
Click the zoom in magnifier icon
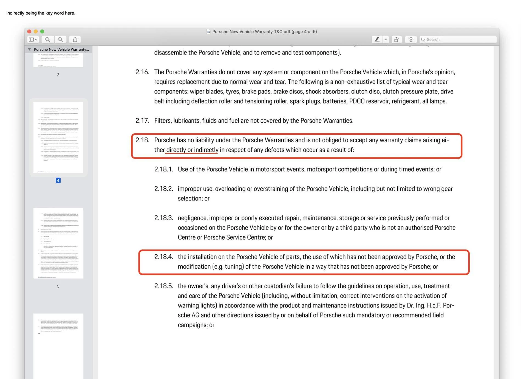click(60, 39)
